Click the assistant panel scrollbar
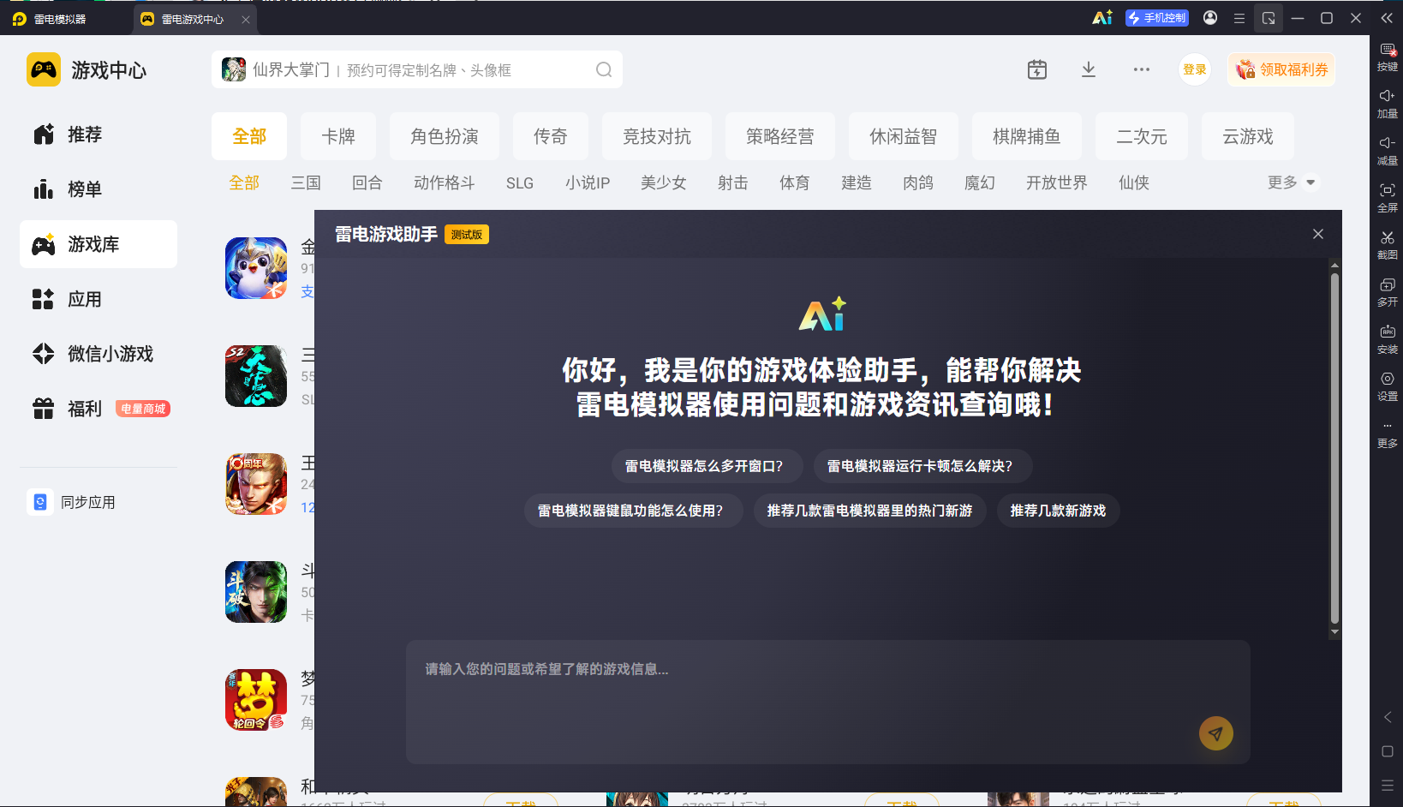 (x=1334, y=449)
